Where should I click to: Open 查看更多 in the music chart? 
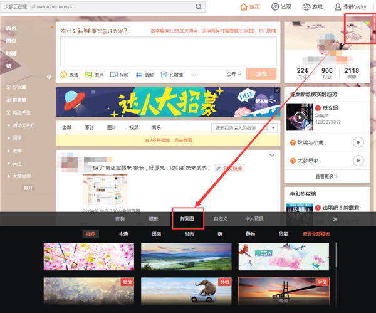click(x=326, y=176)
